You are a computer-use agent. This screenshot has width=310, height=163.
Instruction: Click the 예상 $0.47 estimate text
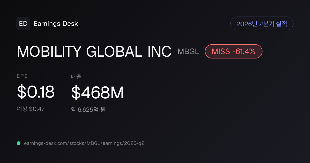tap(30, 109)
